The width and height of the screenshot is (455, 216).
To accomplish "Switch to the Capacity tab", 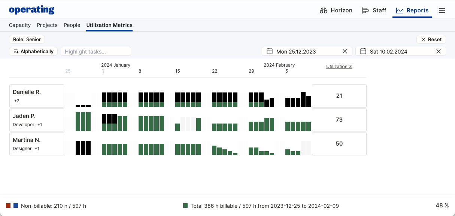I will click(x=20, y=25).
